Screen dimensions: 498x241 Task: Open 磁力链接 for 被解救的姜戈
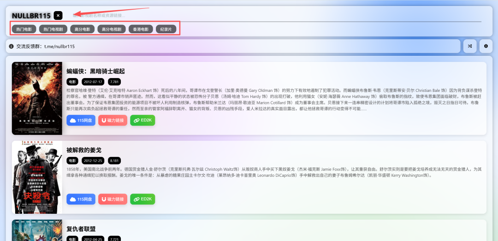coord(113,199)
